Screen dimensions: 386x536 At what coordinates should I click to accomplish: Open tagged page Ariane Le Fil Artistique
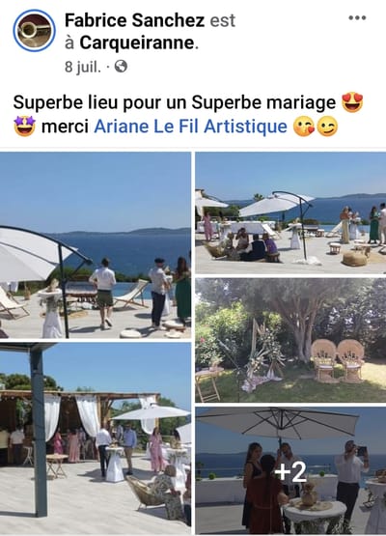coord(191,127)
